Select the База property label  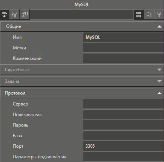[17, 136]
